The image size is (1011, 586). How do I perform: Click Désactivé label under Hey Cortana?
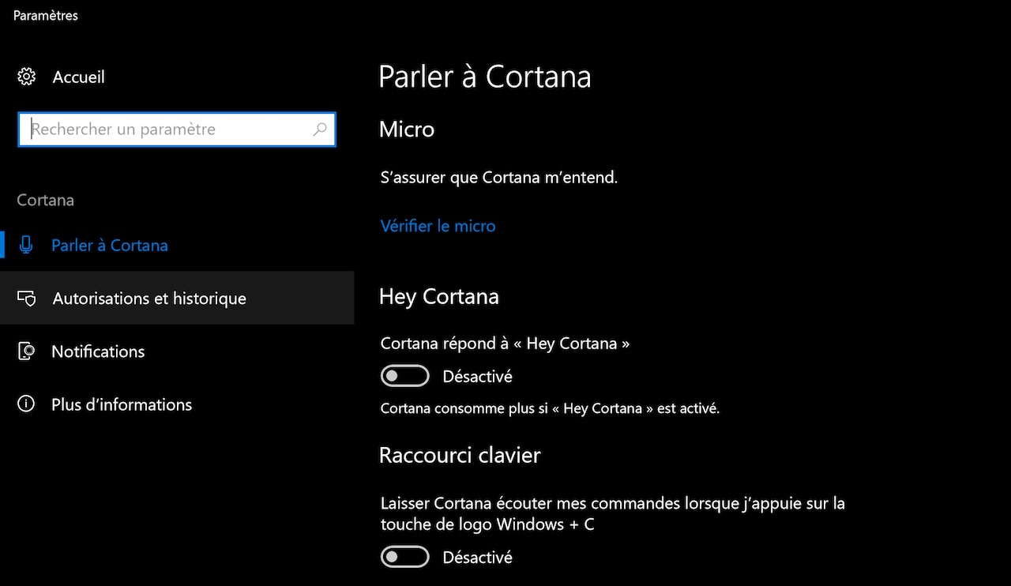pyautogui.click(x=477, y=376)
